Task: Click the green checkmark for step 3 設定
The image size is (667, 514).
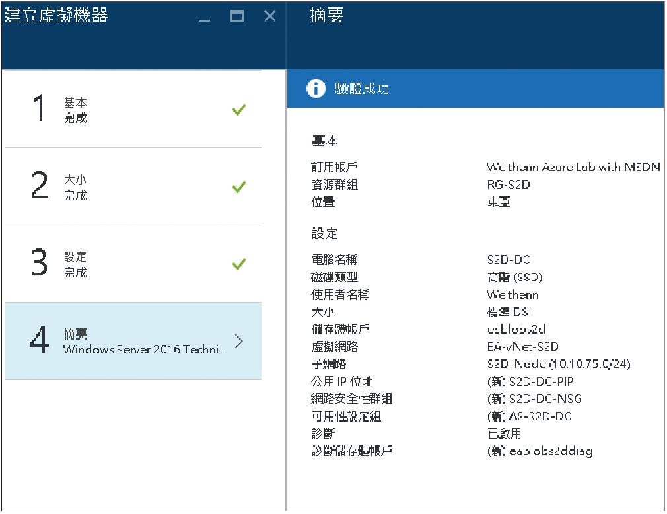Action: point(239,264)
